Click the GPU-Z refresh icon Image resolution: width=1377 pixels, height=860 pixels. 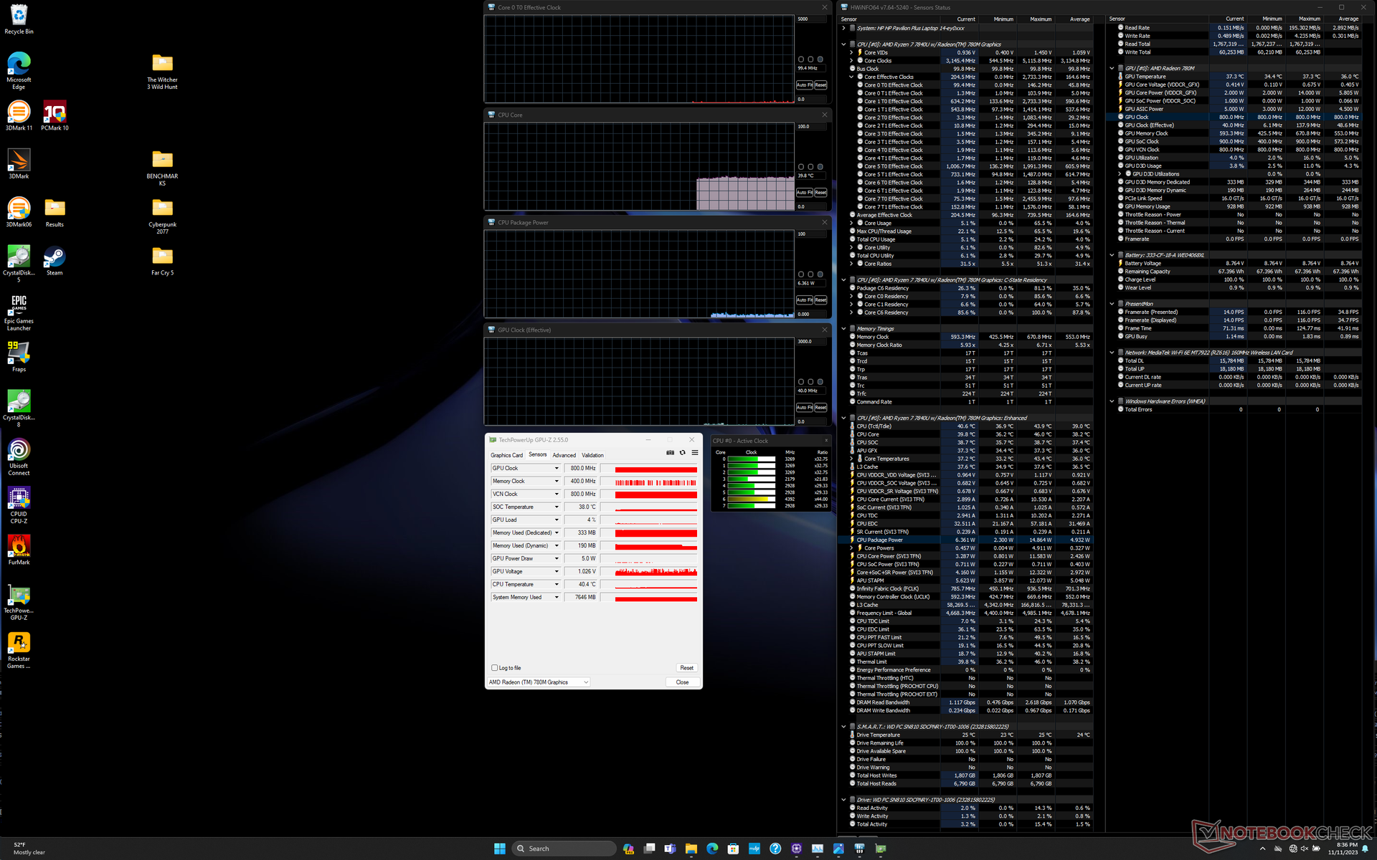682,453
